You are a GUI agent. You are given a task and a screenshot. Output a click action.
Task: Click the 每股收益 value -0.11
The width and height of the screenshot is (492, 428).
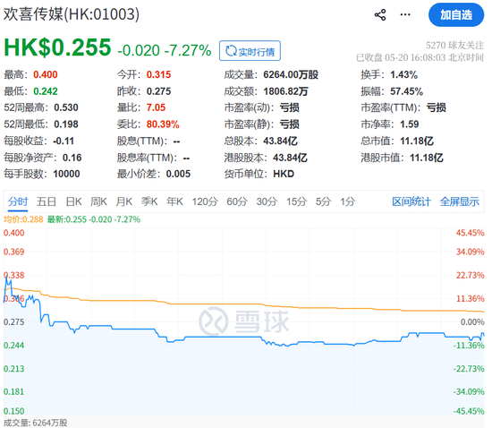click(64, 141)
